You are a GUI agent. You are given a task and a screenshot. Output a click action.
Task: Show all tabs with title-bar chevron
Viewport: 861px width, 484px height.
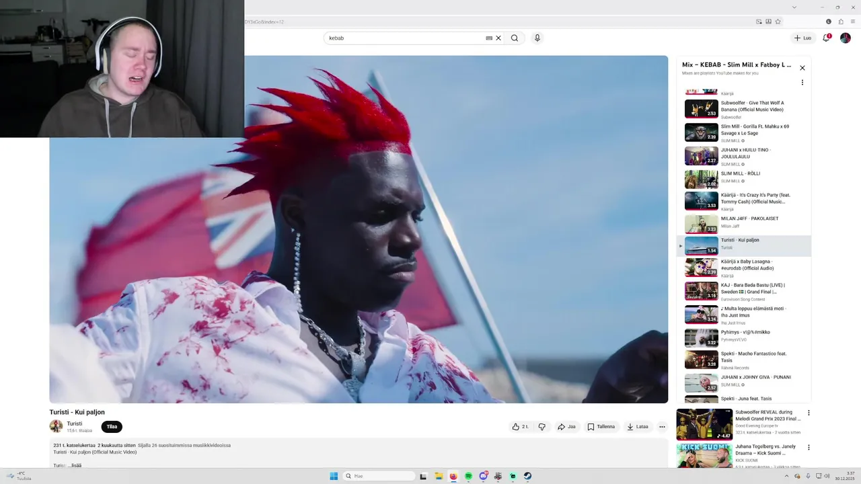click(794, 7)
